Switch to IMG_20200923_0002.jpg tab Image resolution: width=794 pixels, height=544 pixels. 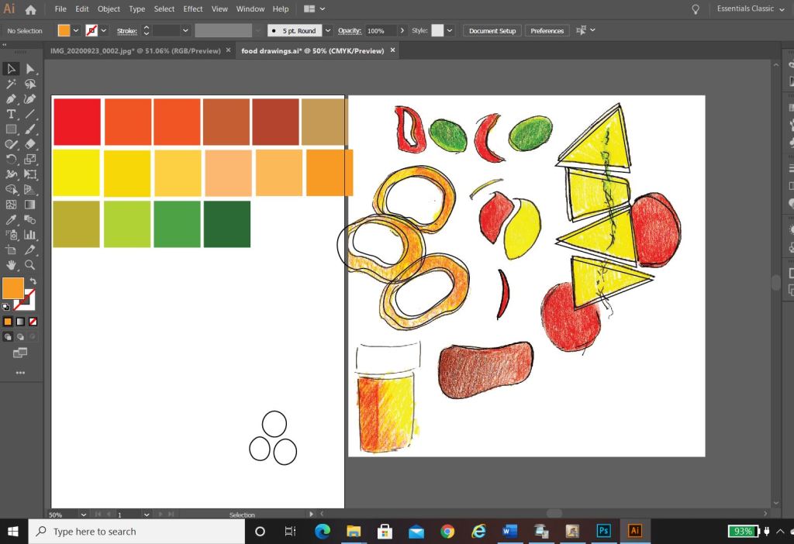[135, 50]
